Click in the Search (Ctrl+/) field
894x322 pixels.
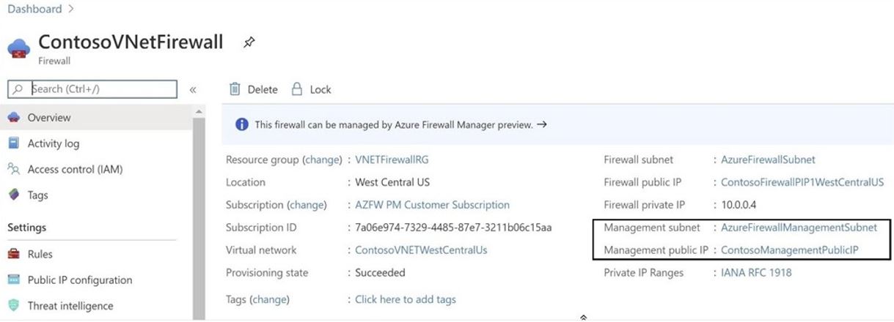click(92, 89)
